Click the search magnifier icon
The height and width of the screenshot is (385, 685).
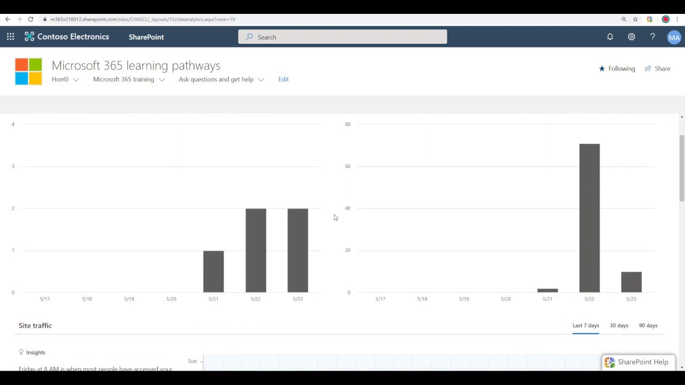tap(249, 37)
